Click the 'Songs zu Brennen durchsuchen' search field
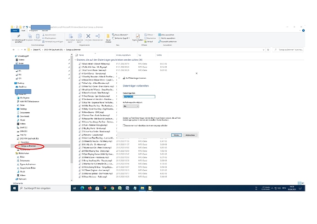The height and width of the screenshot is (224, 317). [289, 50]
